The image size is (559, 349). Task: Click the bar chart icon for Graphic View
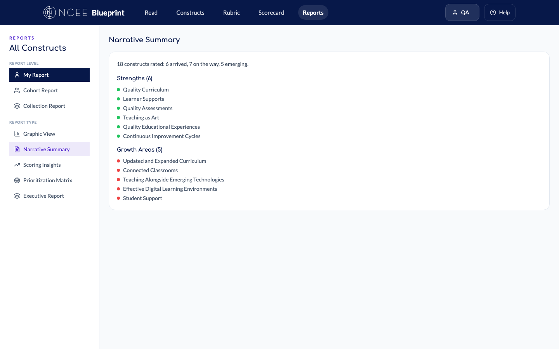17,134
